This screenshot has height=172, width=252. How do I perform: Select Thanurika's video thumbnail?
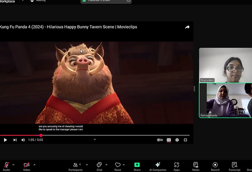(x=225, y=65)
